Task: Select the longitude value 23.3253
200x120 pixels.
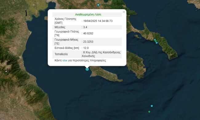Action: click(88, 42)
